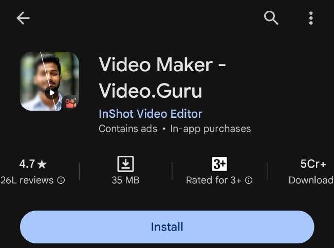Tap the 5Cr+ downloads count
Image resolution: width=334 pixels, height=248 pixels.
click(x=313, y=164)
